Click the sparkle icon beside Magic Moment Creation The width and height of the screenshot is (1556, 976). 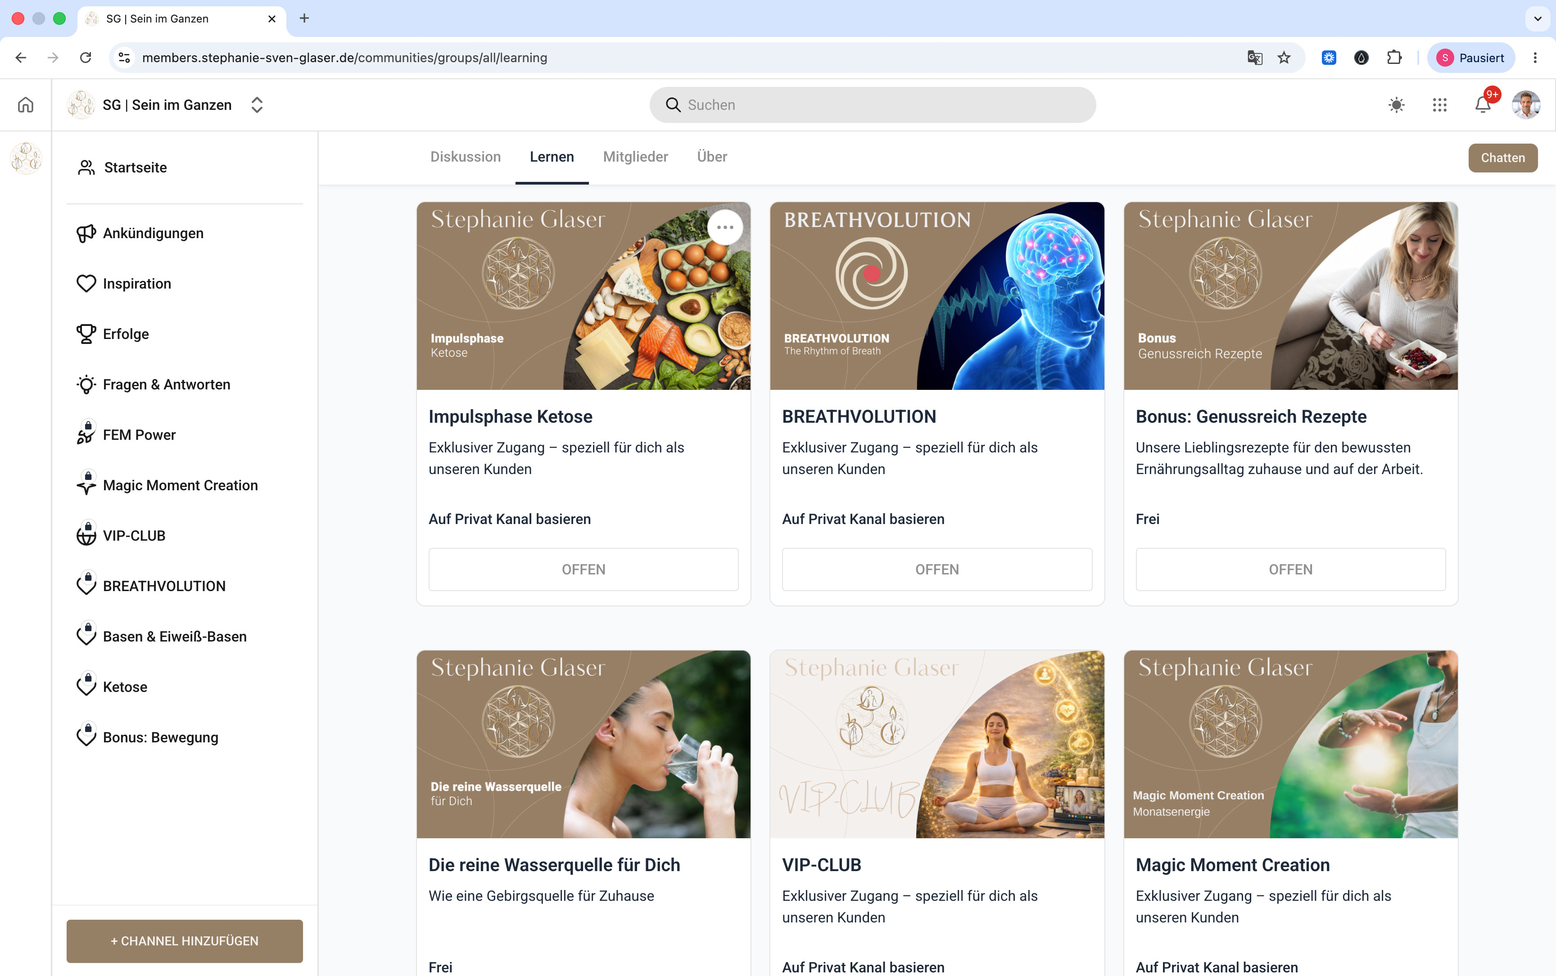tap(86, 484)
